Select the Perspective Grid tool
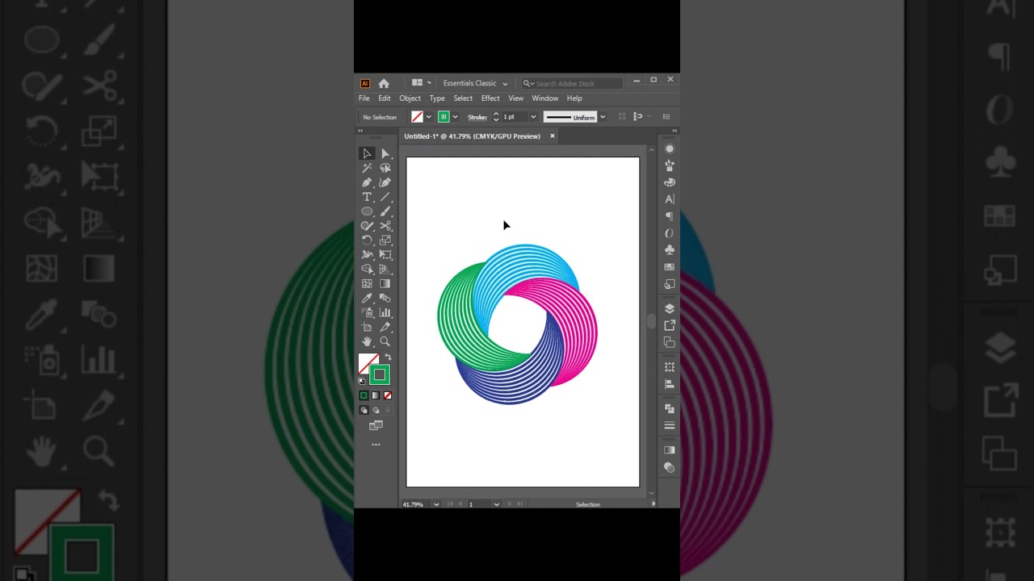 pyautogui.click(x=385, y=270)
